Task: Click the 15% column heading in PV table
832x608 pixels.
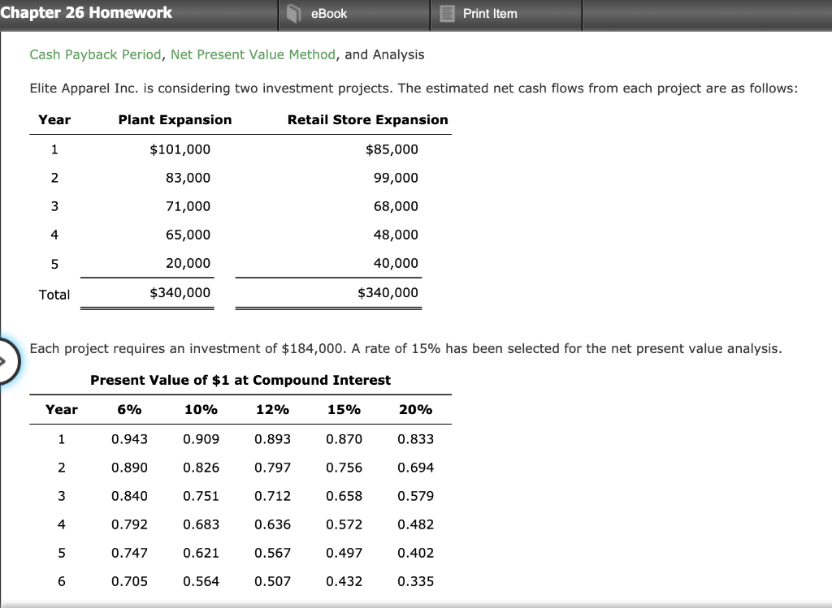Action: click(x=344, y=409)
